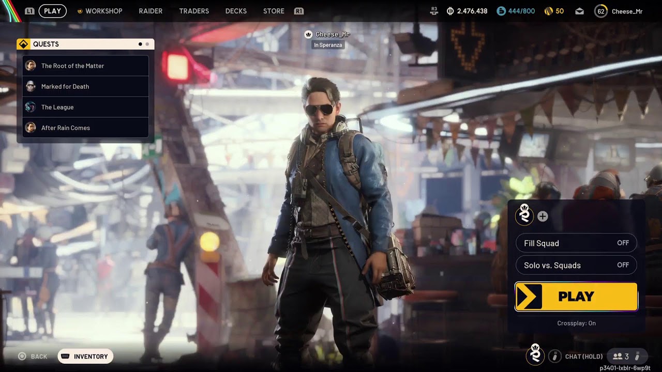Click the yellow Quests diamond icon
662x372 pixels.
(x=23, y=44)
